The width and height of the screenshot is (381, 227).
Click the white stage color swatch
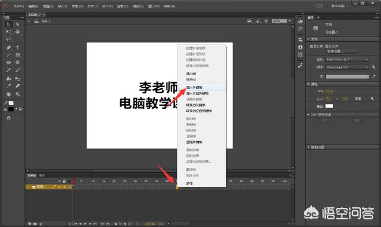[329, 106]
